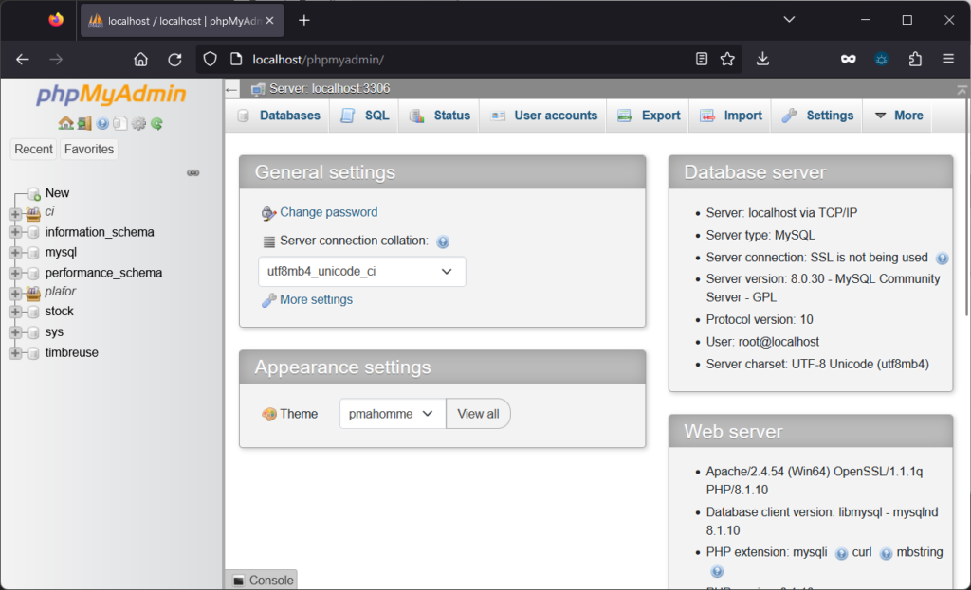Click the URL address bar field
The height and width of the screenshot is (590, 971).
click(467, 60)
